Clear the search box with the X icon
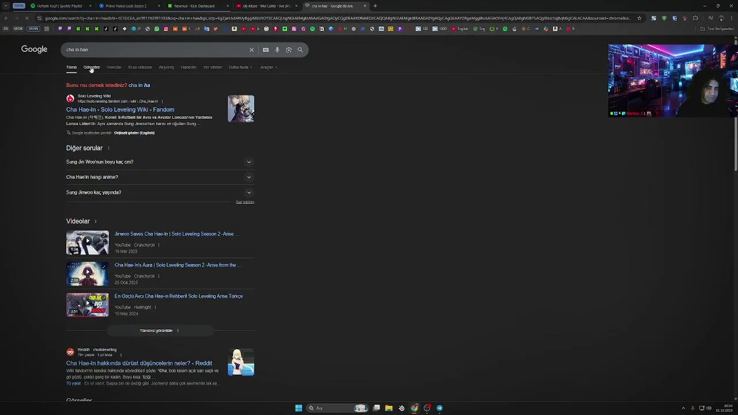Screen dimensions: 738x415 click(x=251, y=50)
